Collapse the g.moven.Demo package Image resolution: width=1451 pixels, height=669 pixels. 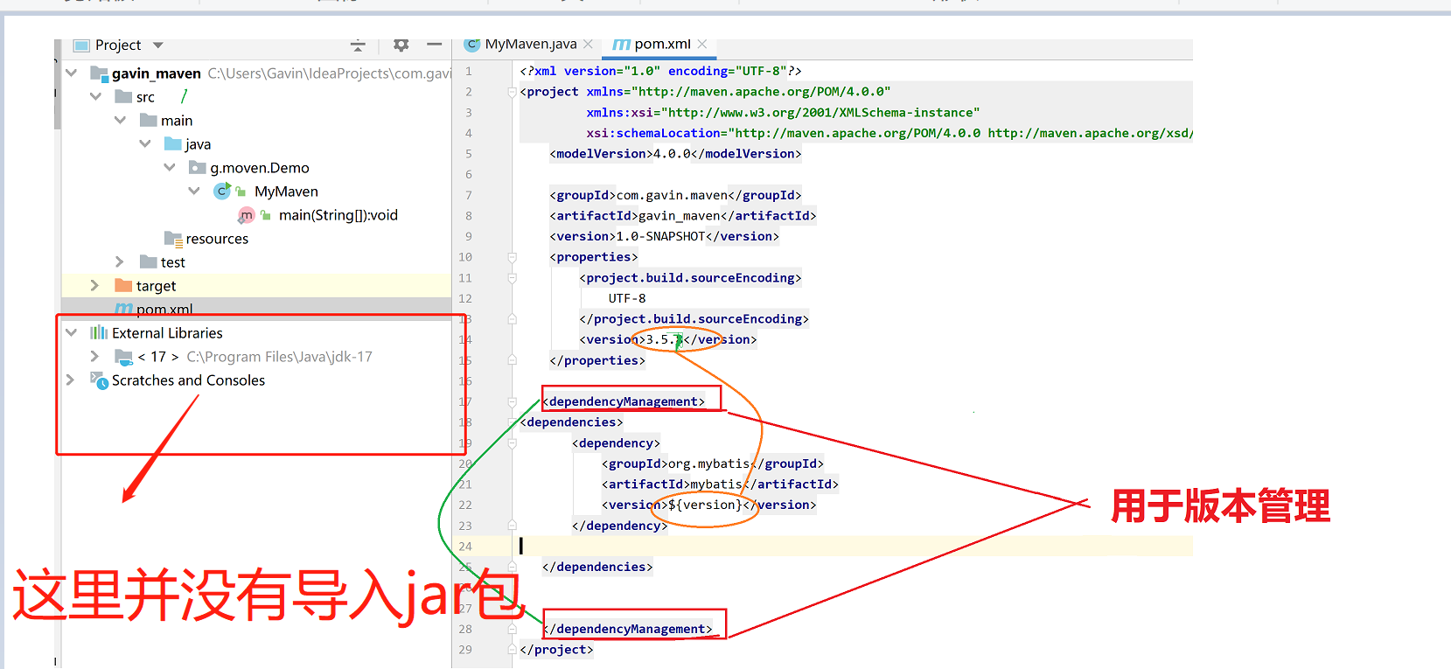pos(169,167)
